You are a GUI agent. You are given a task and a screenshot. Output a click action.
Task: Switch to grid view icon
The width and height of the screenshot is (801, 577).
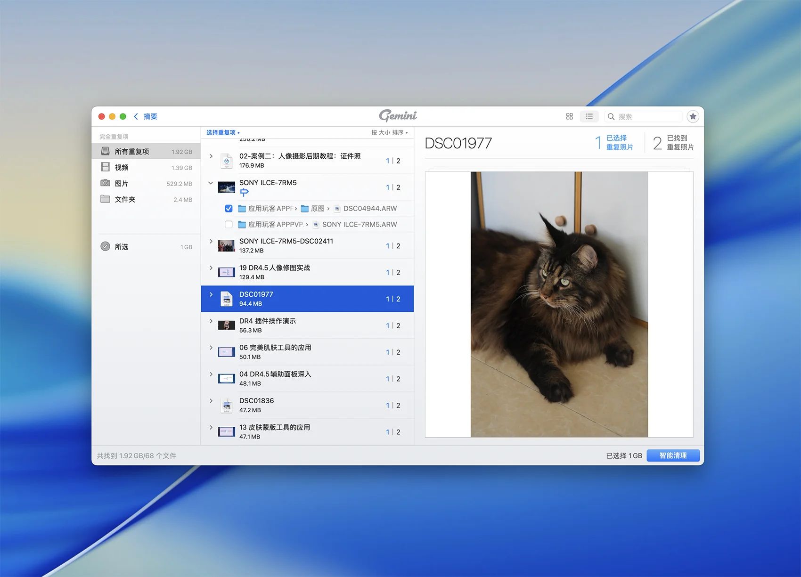click(x=569, y=116)
